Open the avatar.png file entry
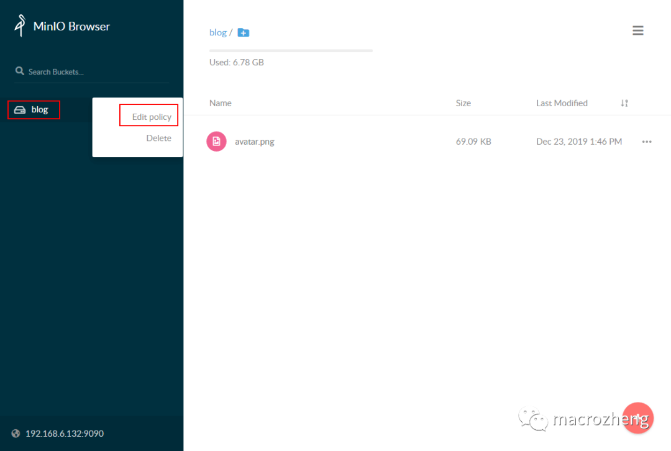Screen dimensions: 671x451 (x=254, y=142)
